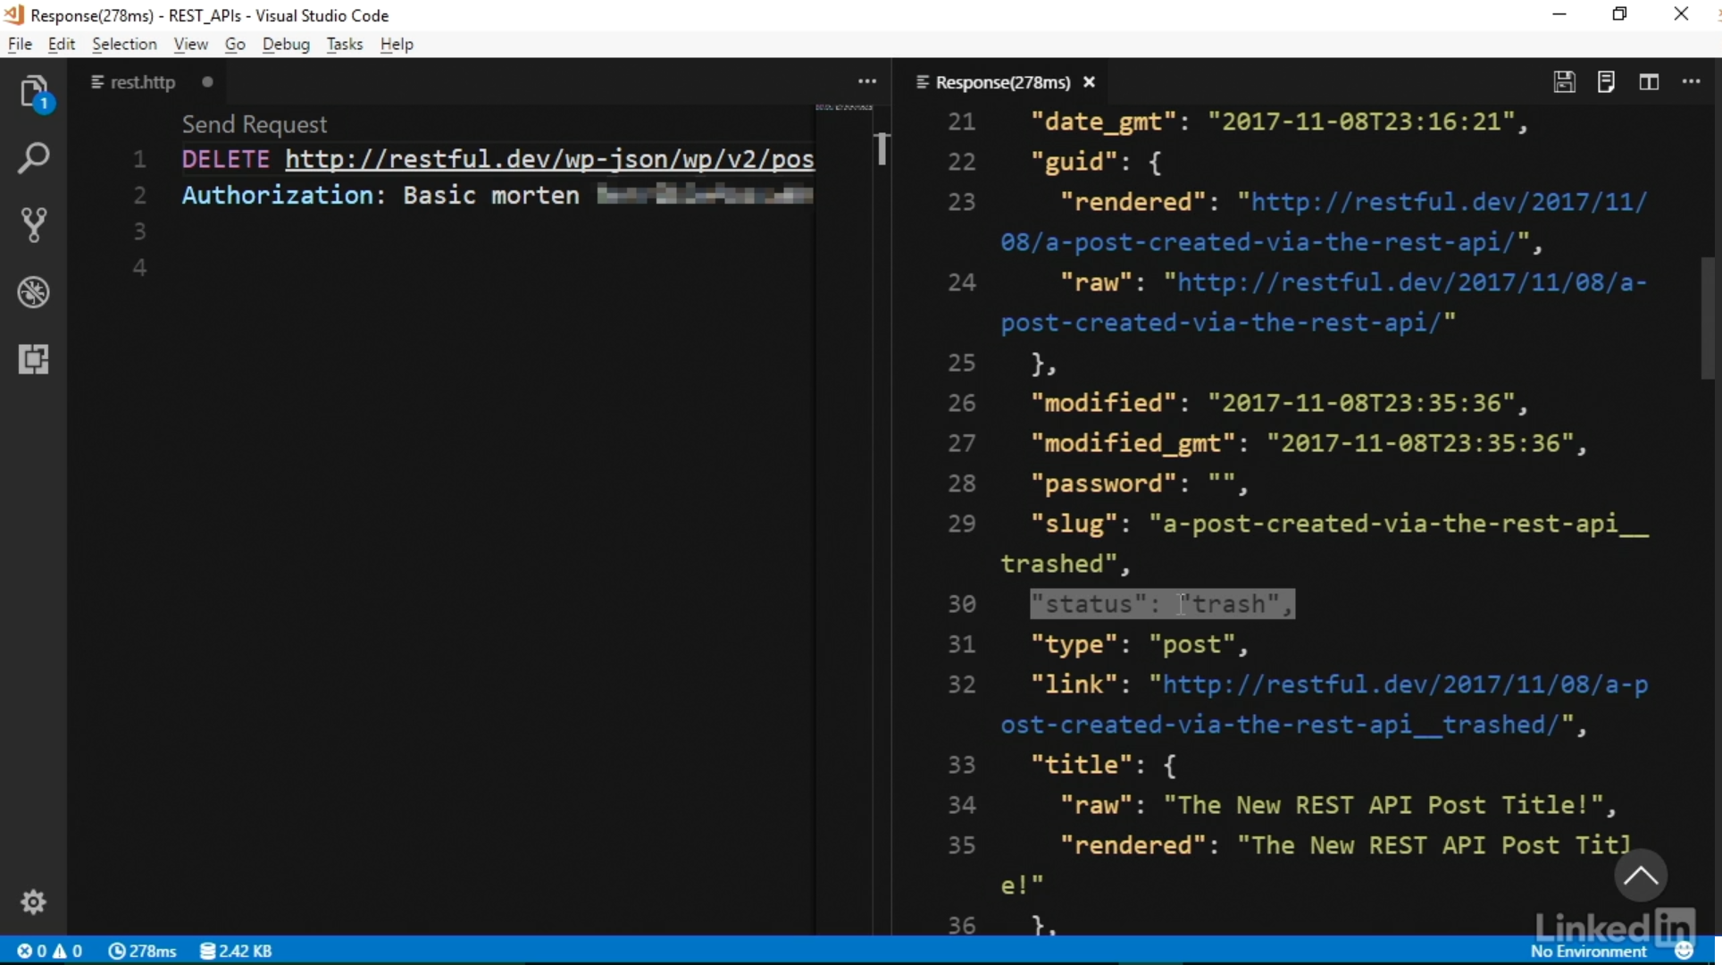Click the 2.42 KB size status item
Screen dimensions: 1722x965
[236, 951]
